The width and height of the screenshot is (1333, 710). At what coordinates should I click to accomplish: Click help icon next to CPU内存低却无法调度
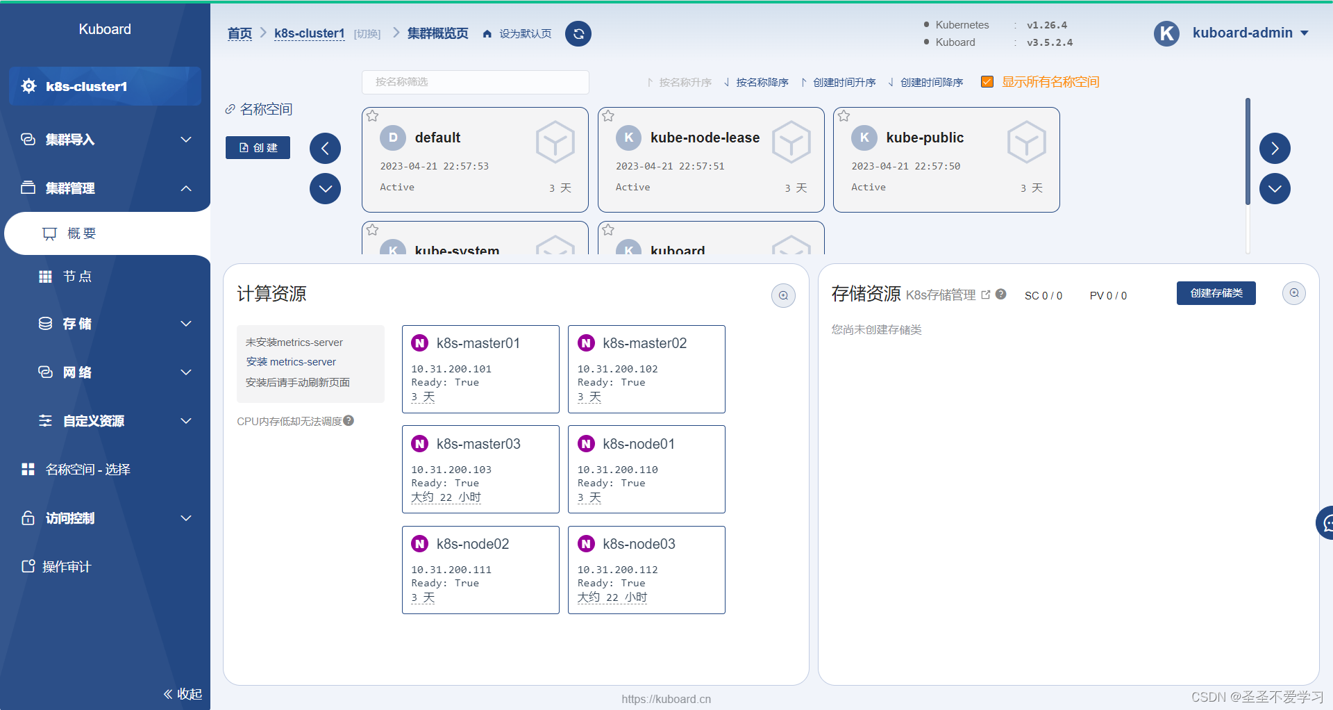coord(349,420)
